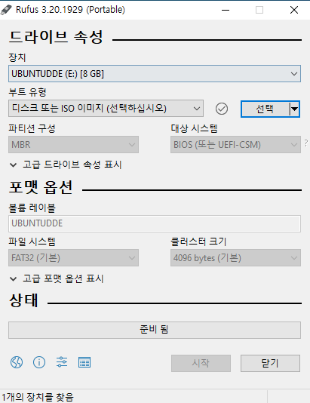The width and height of the screenshot is (310, 403).
Task: Expand 고급 포맷 옵션 표시 section
Action: [57, 278]
